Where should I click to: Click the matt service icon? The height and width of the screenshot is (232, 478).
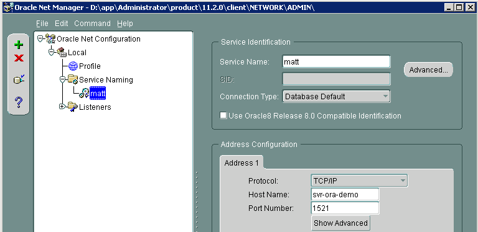(x=84, y=93)
